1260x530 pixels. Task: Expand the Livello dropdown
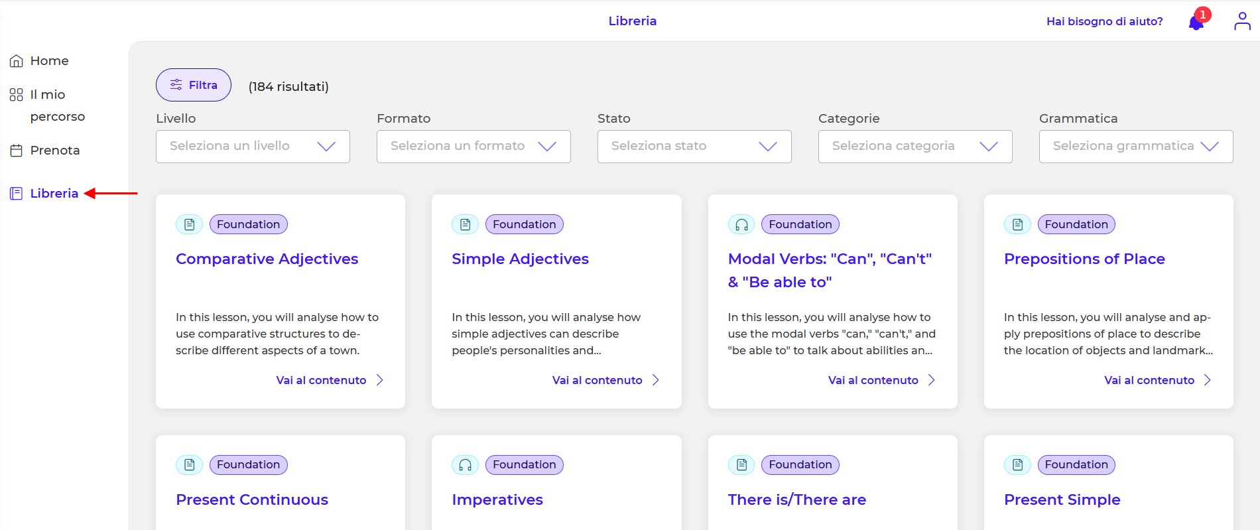[x=253, y=147]
